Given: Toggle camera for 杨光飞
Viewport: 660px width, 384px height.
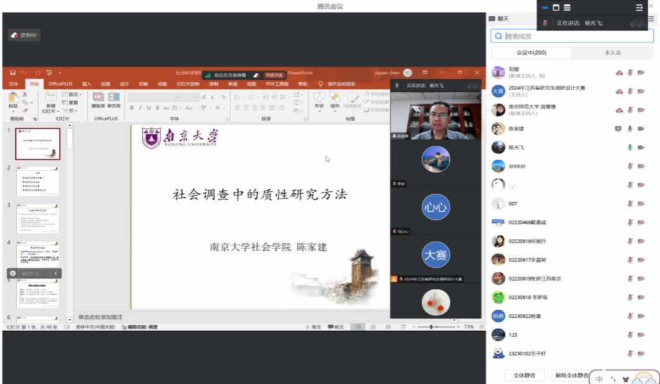Looking at the screenshot, I should coord(641,148).
